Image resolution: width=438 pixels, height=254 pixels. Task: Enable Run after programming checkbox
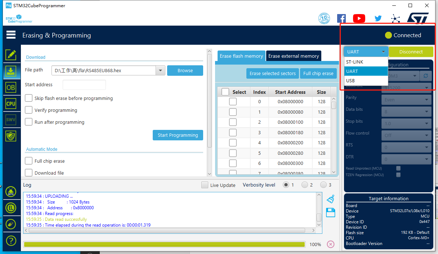(x=29, y=122)
